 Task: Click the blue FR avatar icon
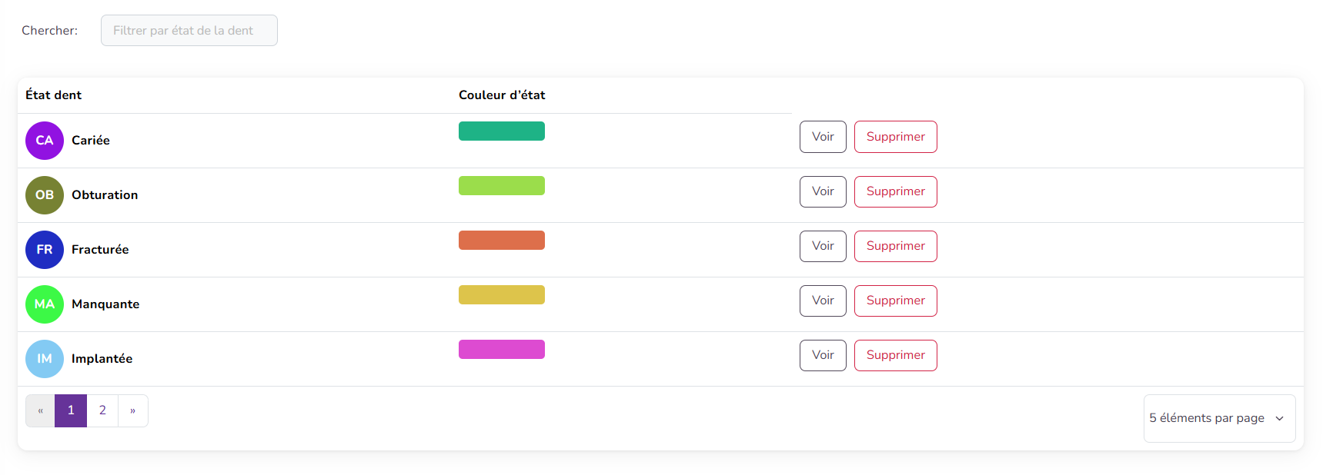pos(45,250)
